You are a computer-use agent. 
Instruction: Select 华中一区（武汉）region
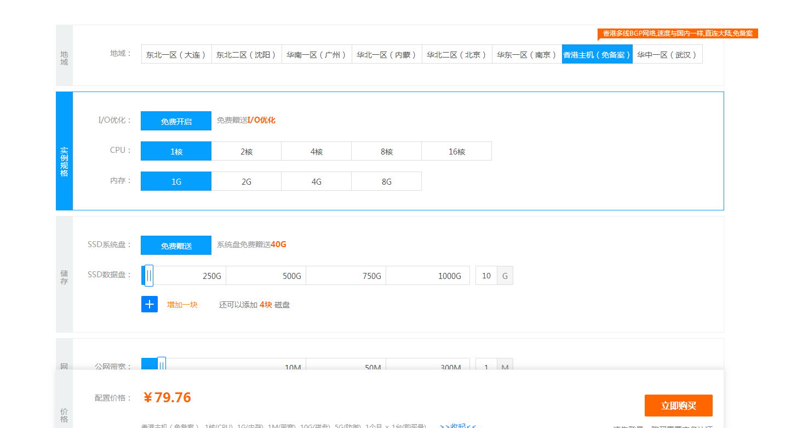tap(667, 54)
